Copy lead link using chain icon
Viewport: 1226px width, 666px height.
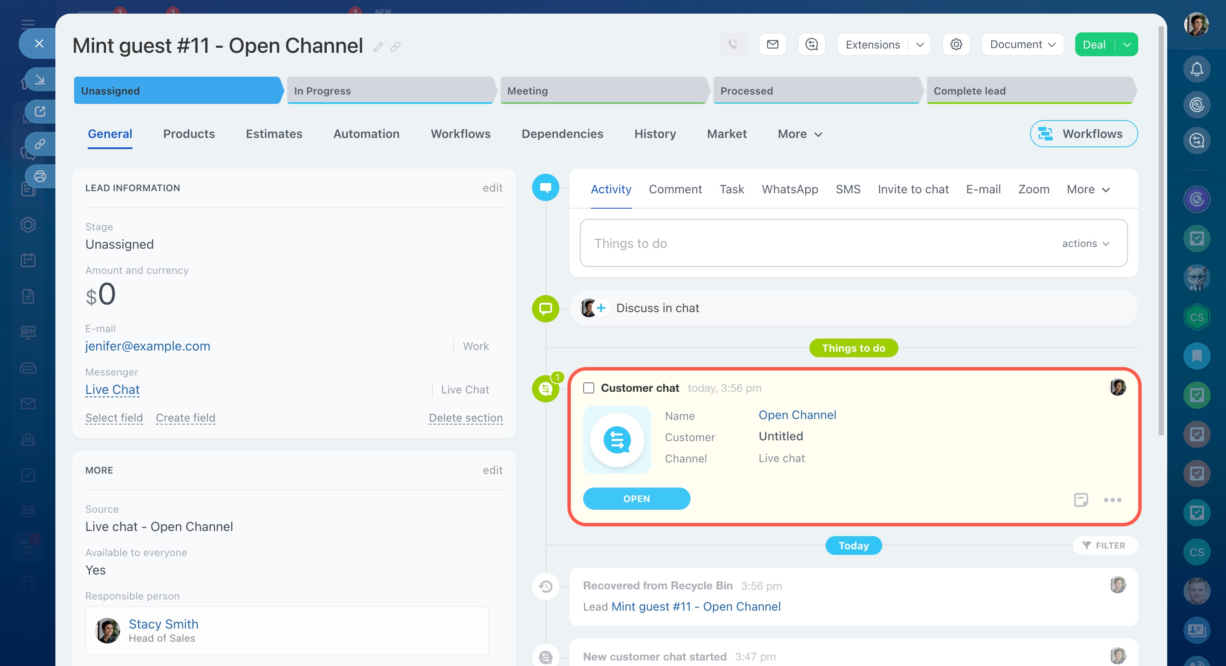395,46
